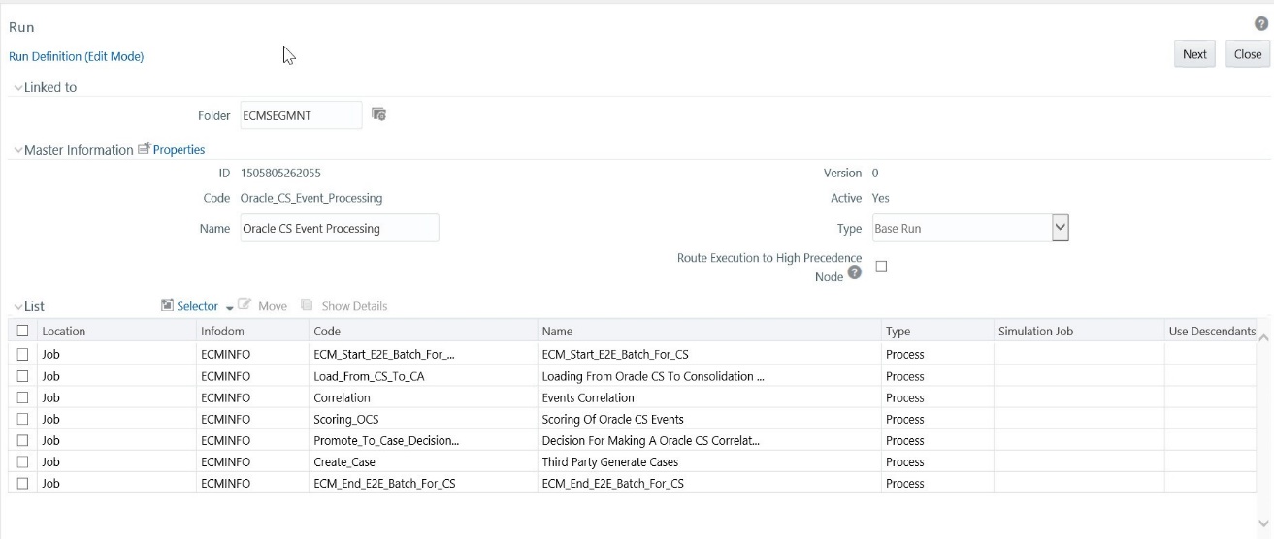The height and width of the screenshot is (539, 1274).
Task: Check the ECM_Start_E2E_Batch_For_CS row checkbox
Action: click(x=22, y=354)
